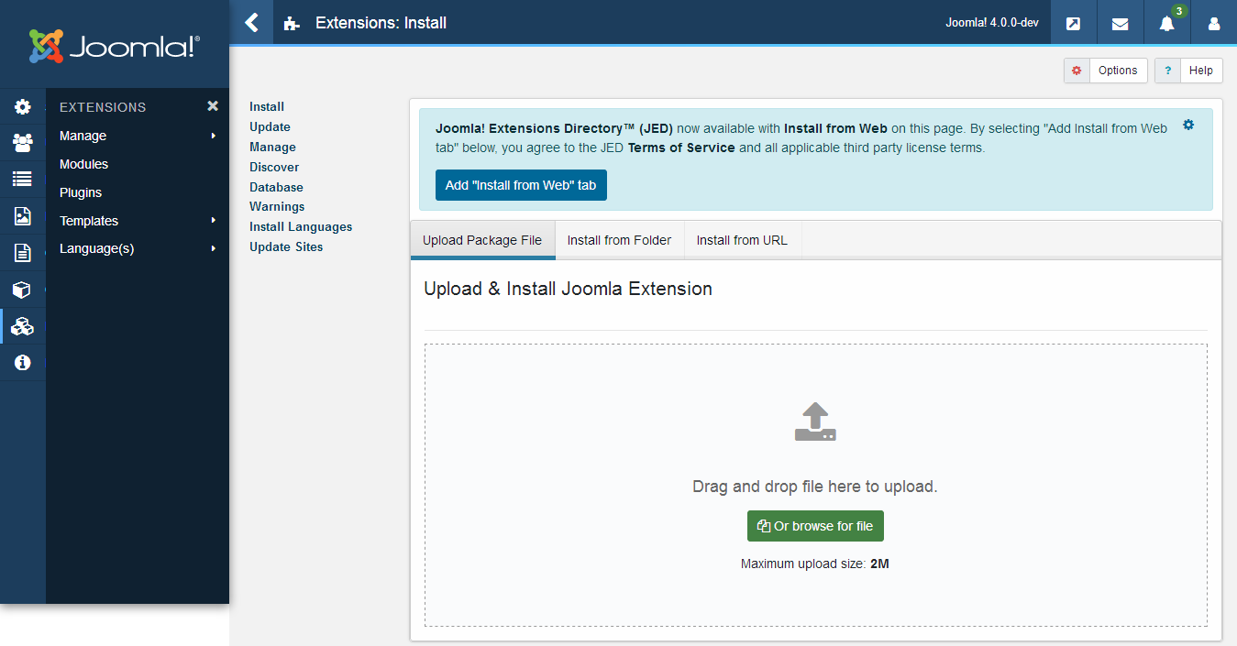This screenshot has height=646, width=1237.
Task: Click the upload tray icon in the drop zone
Action: pos(815,422)
